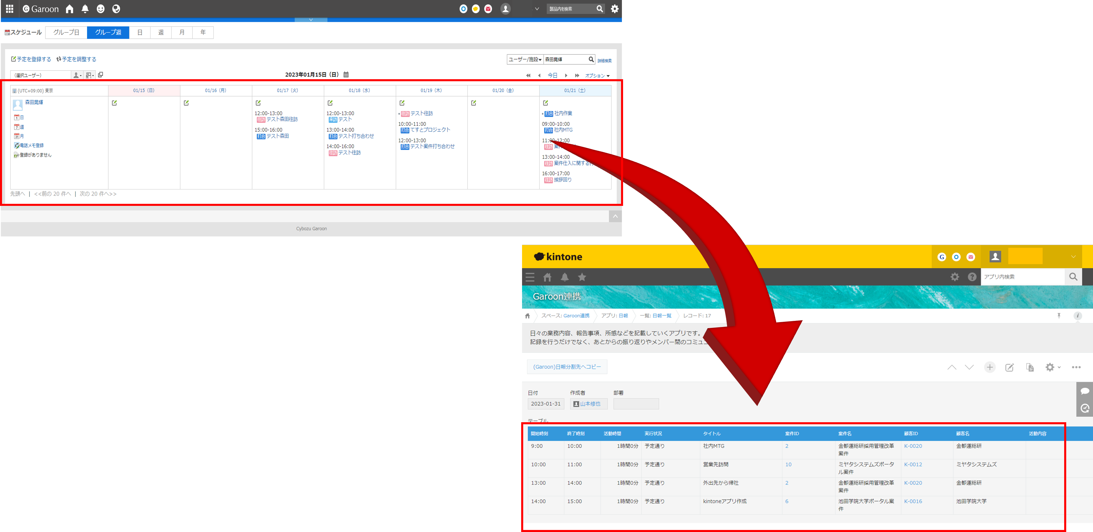
Task: Duplicate the kintone record icon
Action: (1030, 367)
